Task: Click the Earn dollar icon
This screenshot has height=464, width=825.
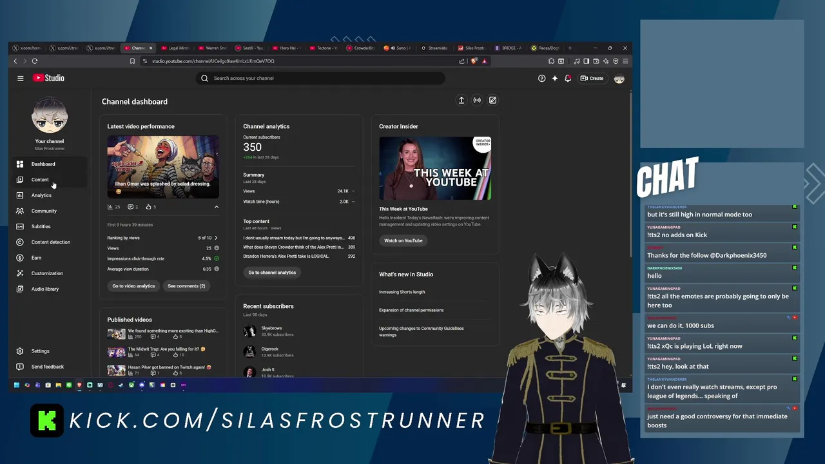Action: 20,258
